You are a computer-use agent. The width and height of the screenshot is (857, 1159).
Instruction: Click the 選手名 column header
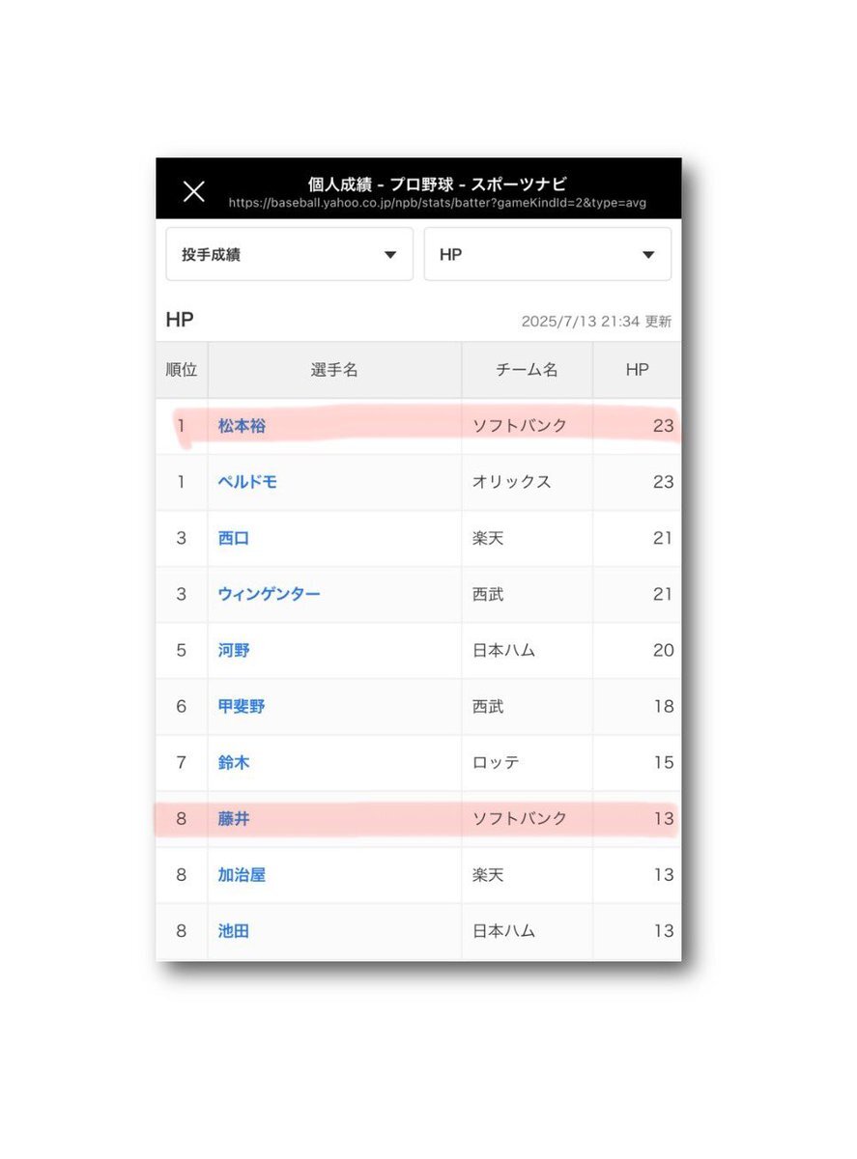click(334, 370)
